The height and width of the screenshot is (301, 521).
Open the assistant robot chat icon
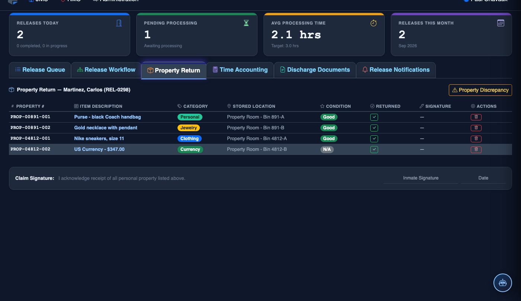point(503,283)
